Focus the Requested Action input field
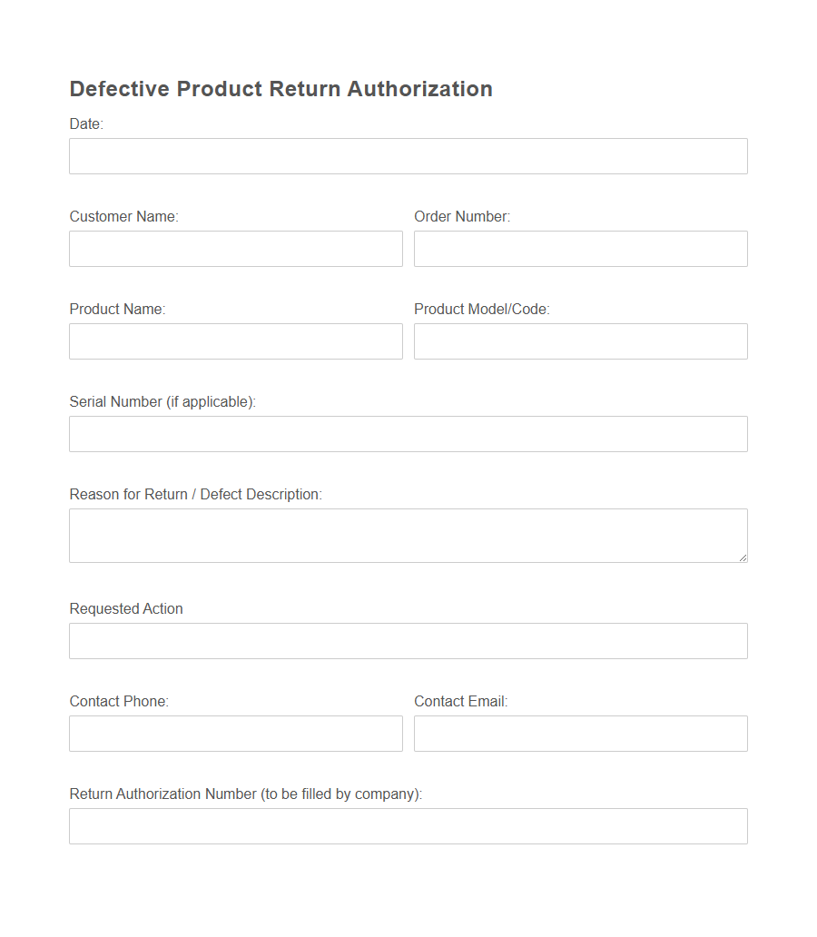 408,640
